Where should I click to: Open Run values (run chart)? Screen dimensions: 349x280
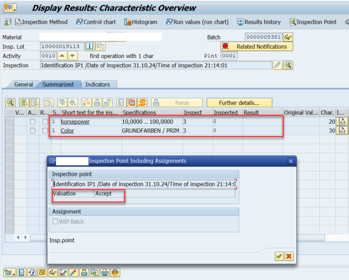coord(197,22)
